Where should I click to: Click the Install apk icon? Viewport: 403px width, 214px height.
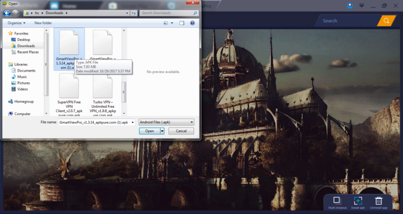pos(358,201)
